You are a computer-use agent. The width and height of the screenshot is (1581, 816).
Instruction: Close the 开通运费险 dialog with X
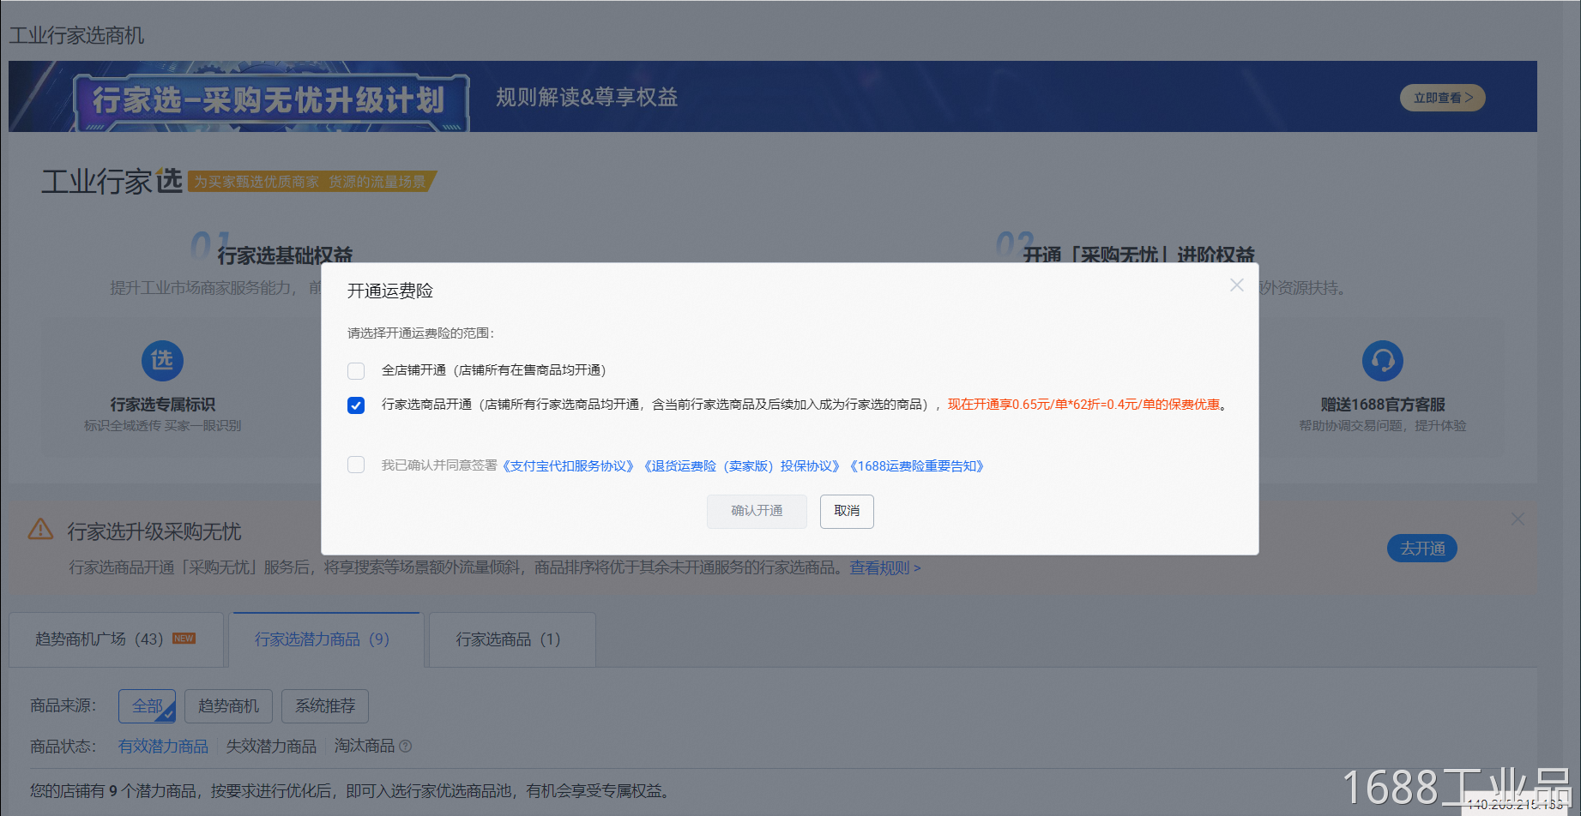pos(1236,285)
